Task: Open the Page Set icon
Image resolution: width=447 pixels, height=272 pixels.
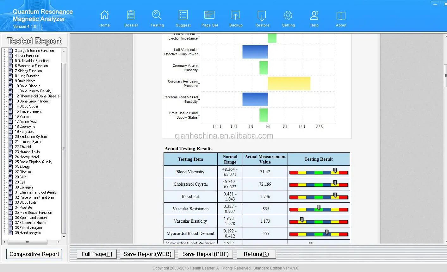Action: [209, 15]
